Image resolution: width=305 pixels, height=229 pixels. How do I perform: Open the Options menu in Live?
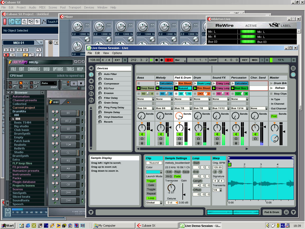point(117,53)
